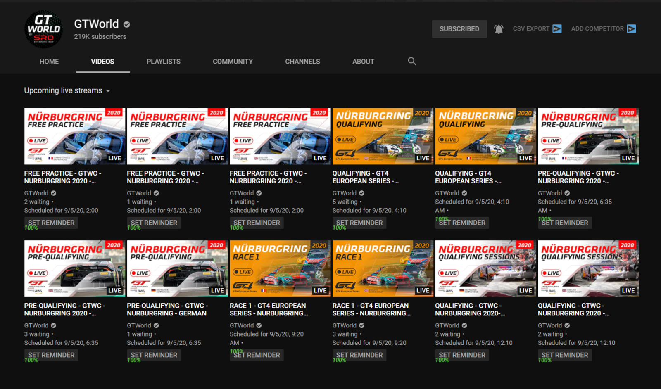Set reminder for German-flag Free Practice stream
This screenshot has height=389, width=661.
coord(154,223)
